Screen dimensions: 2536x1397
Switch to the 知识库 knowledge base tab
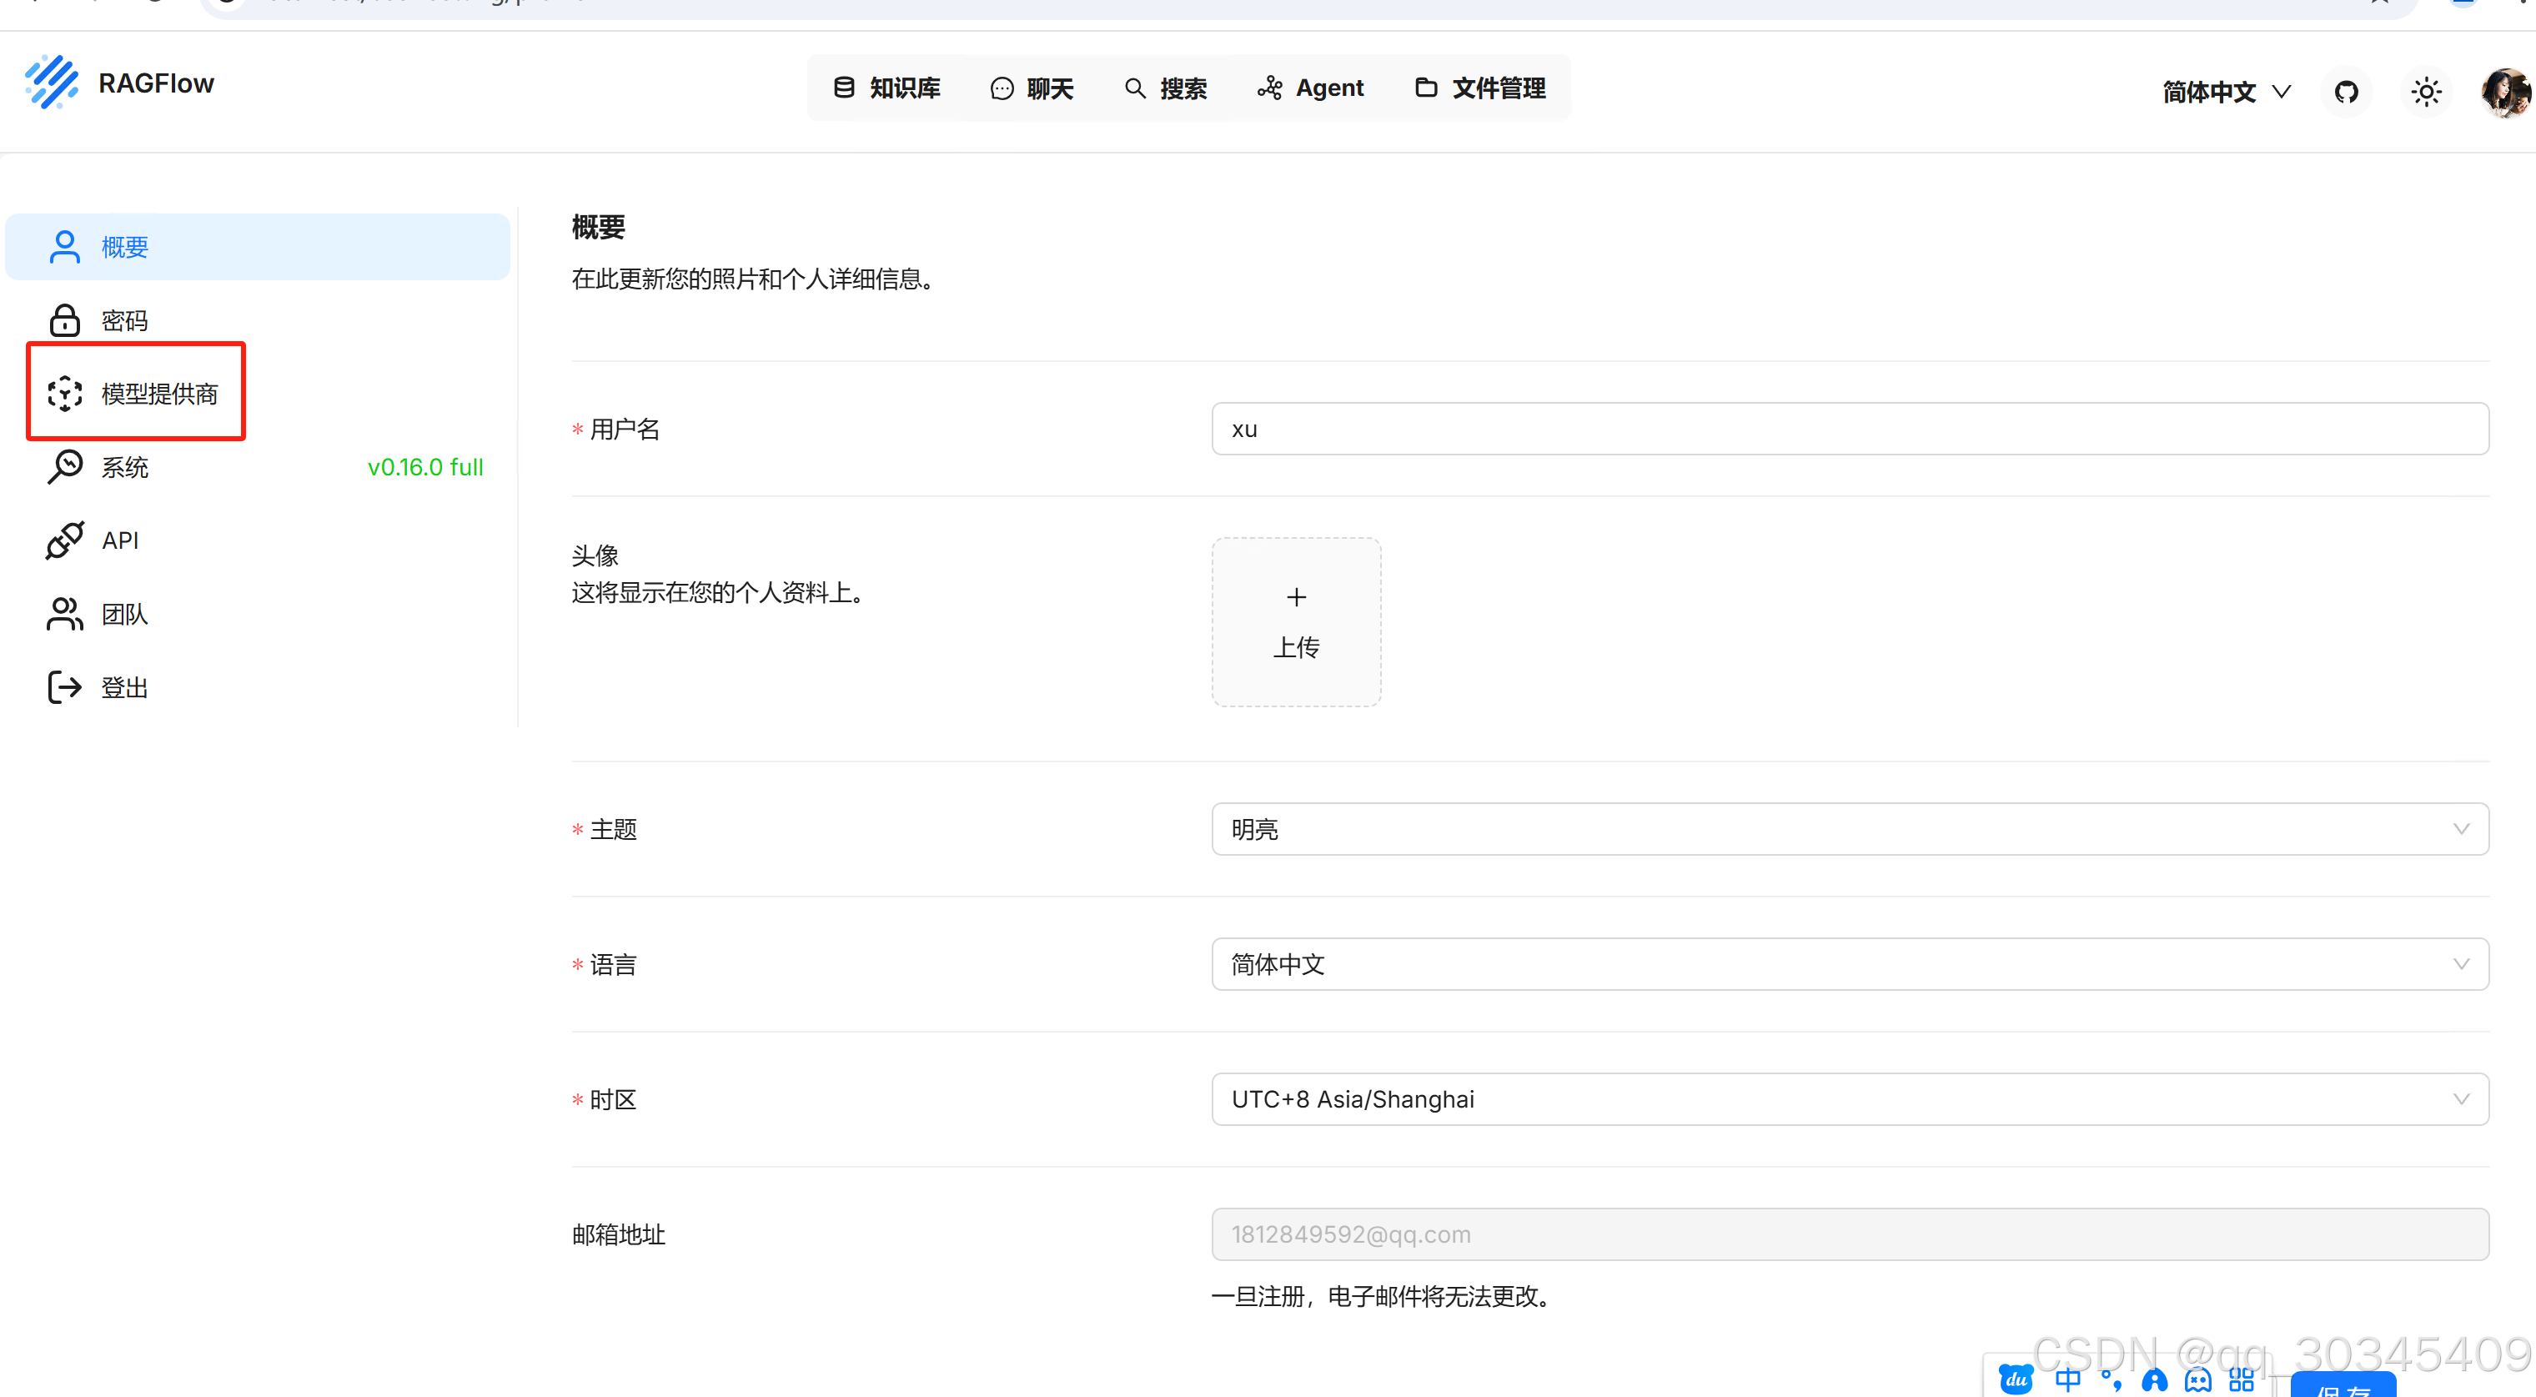click(x=887, y=88)
